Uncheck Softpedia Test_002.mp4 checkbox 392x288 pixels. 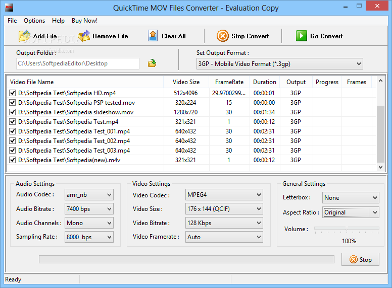[x=12, y=141]
